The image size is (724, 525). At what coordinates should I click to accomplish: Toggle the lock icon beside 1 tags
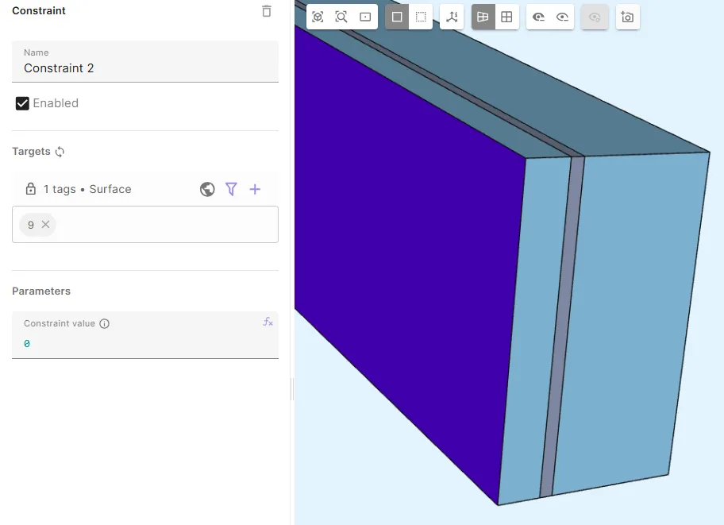[31, 189]
